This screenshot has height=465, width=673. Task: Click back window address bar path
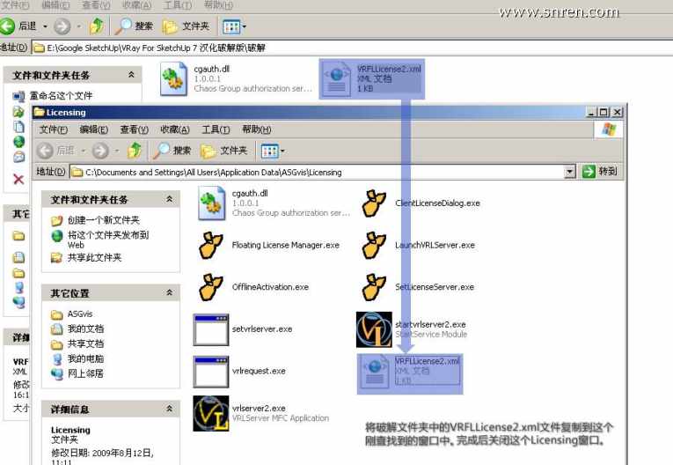click(156, 48)
